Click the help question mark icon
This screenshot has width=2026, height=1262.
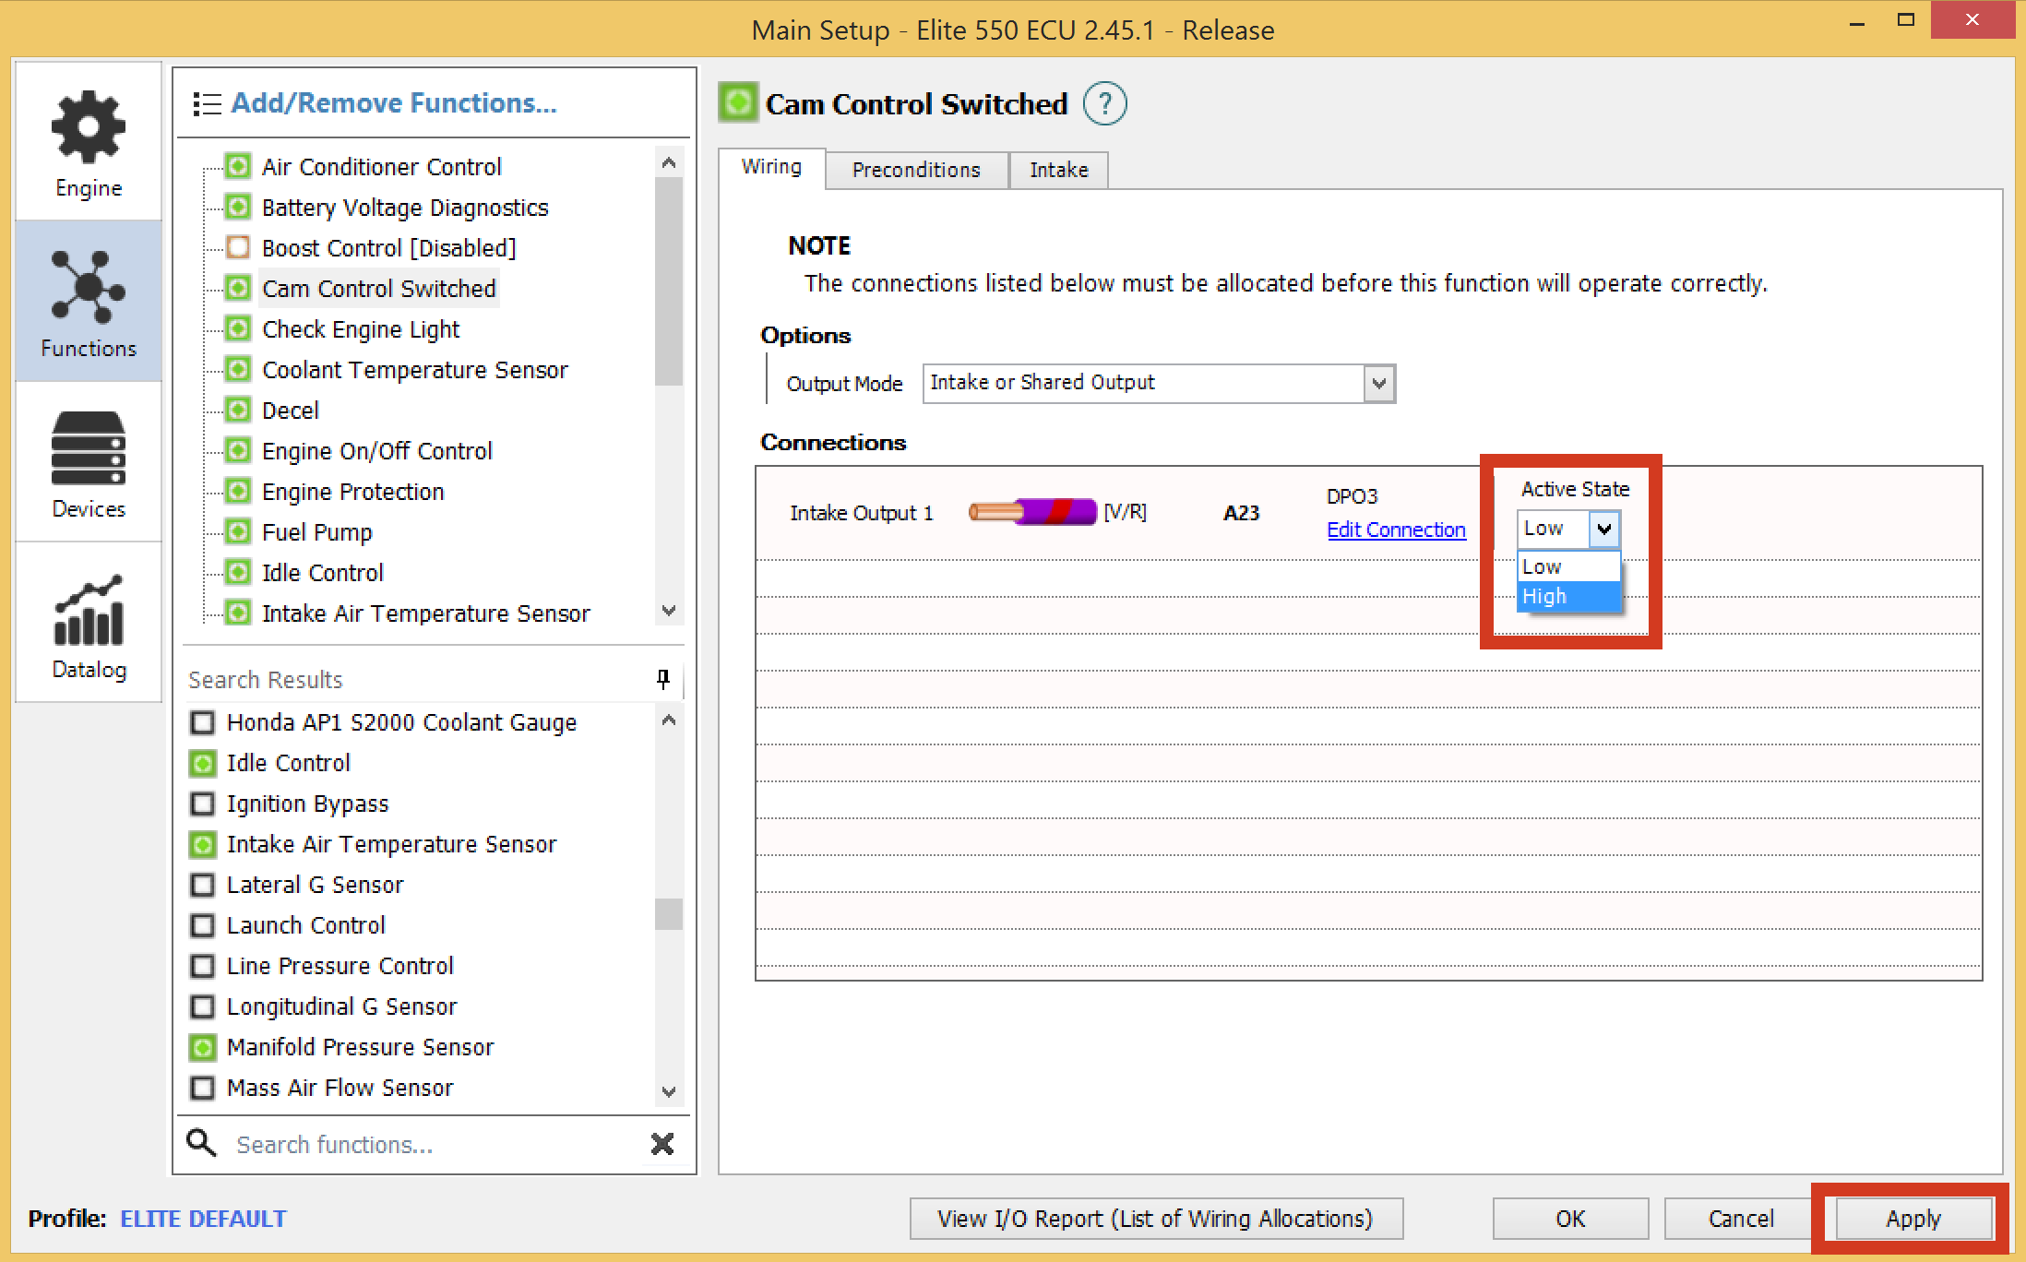(1104, 104)
